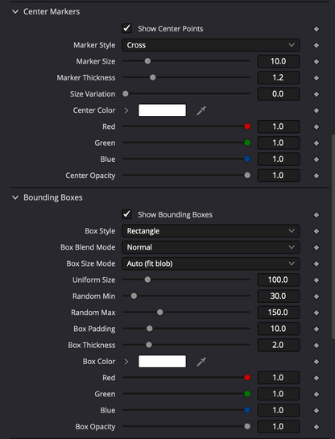Click the white Box Color swatch
Image resolution: width=335 pixels, height=439 pixels.
[x=163, y=362]
